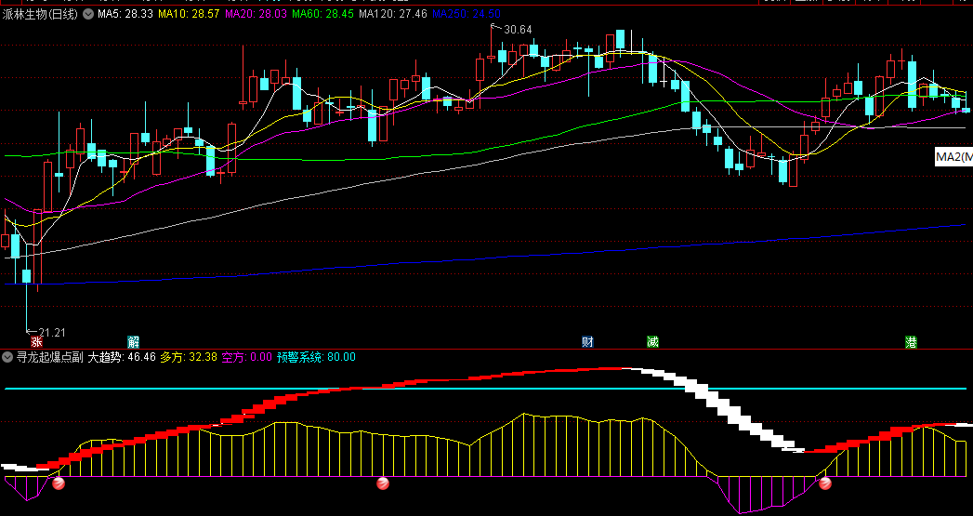Click the rightmost red signal ball in indicator panel
This screenshot has width=973, height=516.
[825, 483]
